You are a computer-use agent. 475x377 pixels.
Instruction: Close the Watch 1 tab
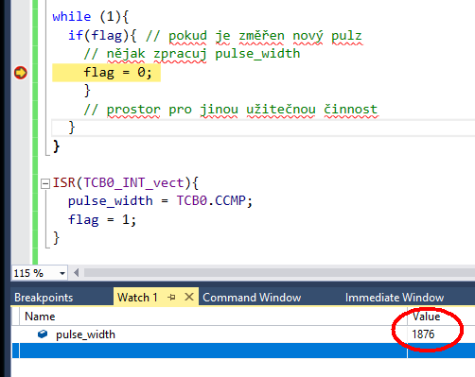point(189,297)
